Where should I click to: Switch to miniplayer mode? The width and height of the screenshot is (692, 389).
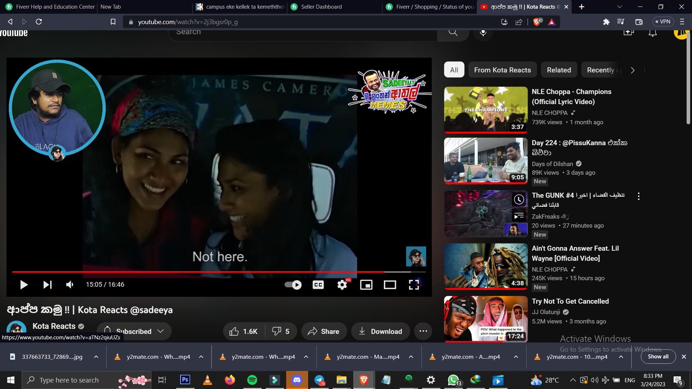pos(366,285)
